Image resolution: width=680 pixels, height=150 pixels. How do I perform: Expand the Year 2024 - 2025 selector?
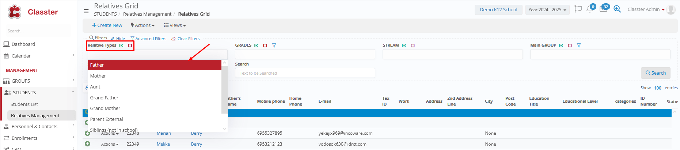click(x=547, y=10)
